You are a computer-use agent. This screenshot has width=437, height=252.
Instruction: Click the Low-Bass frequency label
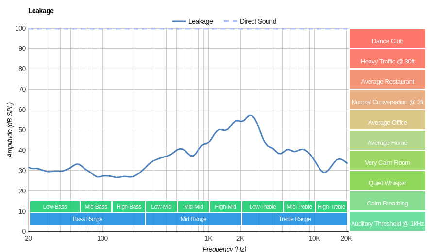tap(55, 207)
